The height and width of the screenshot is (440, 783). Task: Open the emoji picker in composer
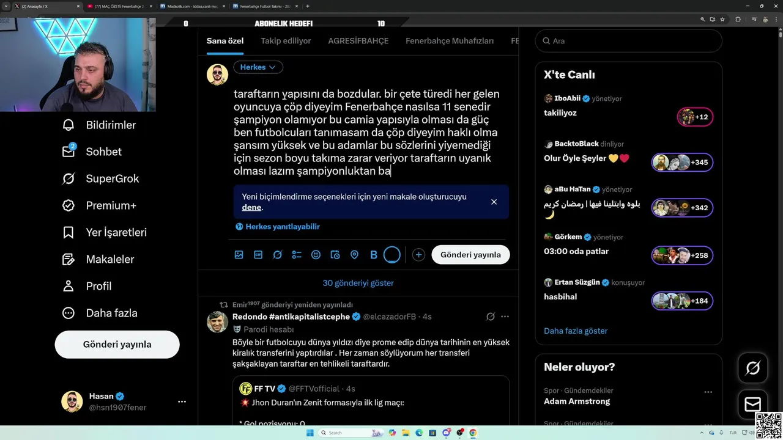click(x=316, y=255)
